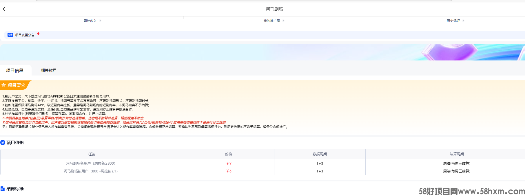The height and width of the screenshot is (195, 525).
Task: Open the 累计收入 link
Action: pyautogui.click(x=90, y=21)
